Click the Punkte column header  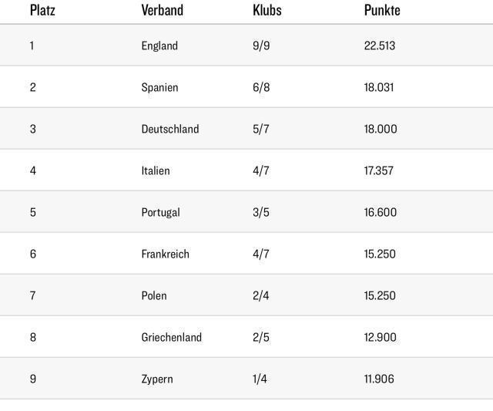[382, 10]
